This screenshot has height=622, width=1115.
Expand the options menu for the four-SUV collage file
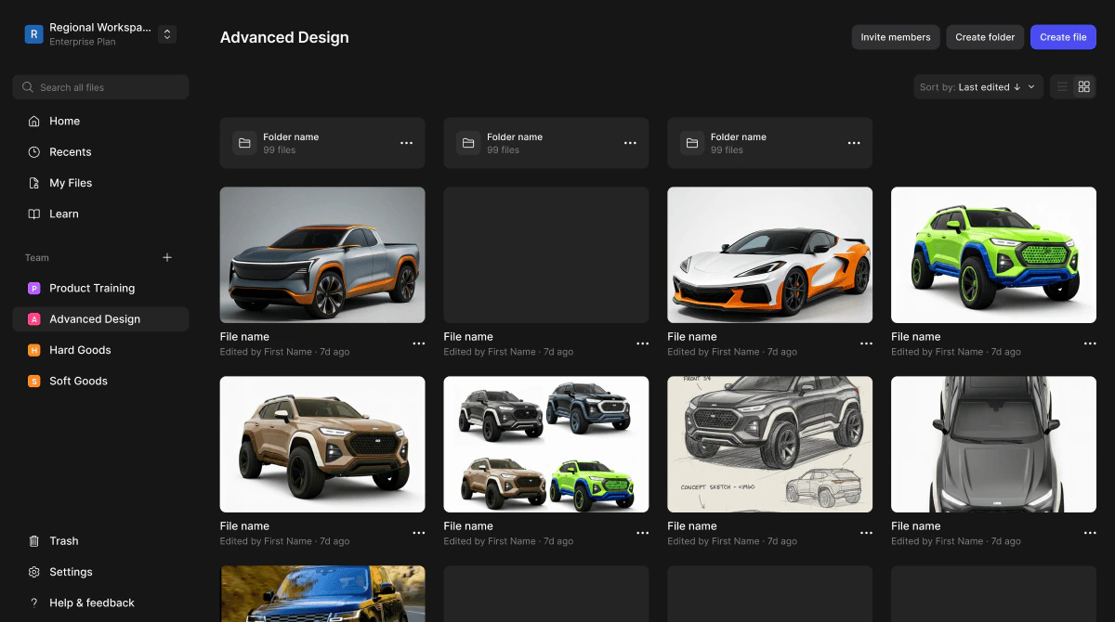click(x=642, y=533)
